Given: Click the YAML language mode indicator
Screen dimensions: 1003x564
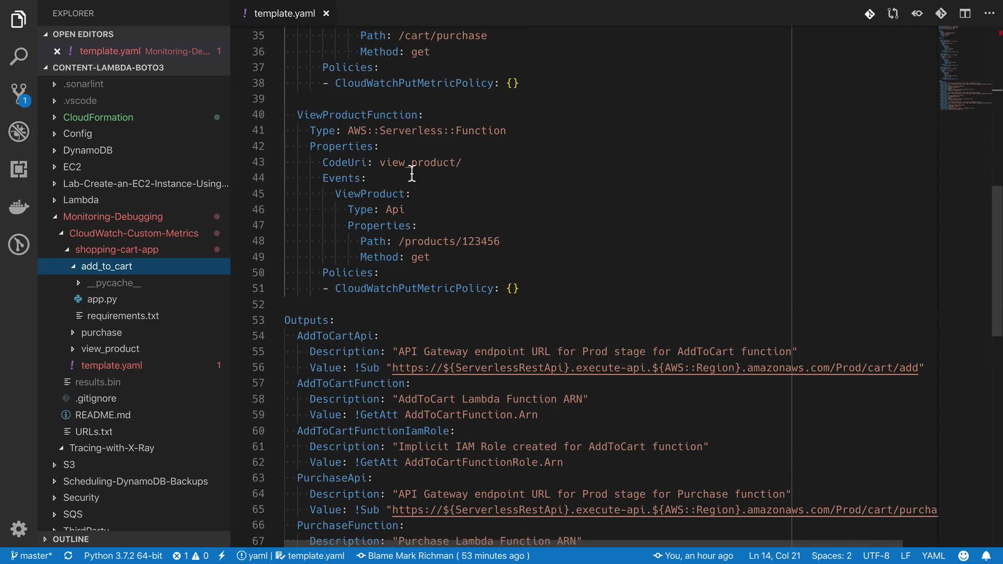Looking at the screenshot, I should click(x=933, y=556).
